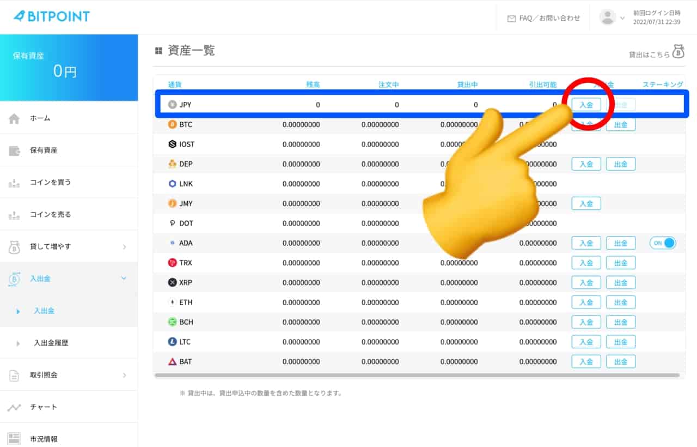Open 入出金履歴 submenu item
This screenshot has height=447, width=697.
[x=51, y=343]
